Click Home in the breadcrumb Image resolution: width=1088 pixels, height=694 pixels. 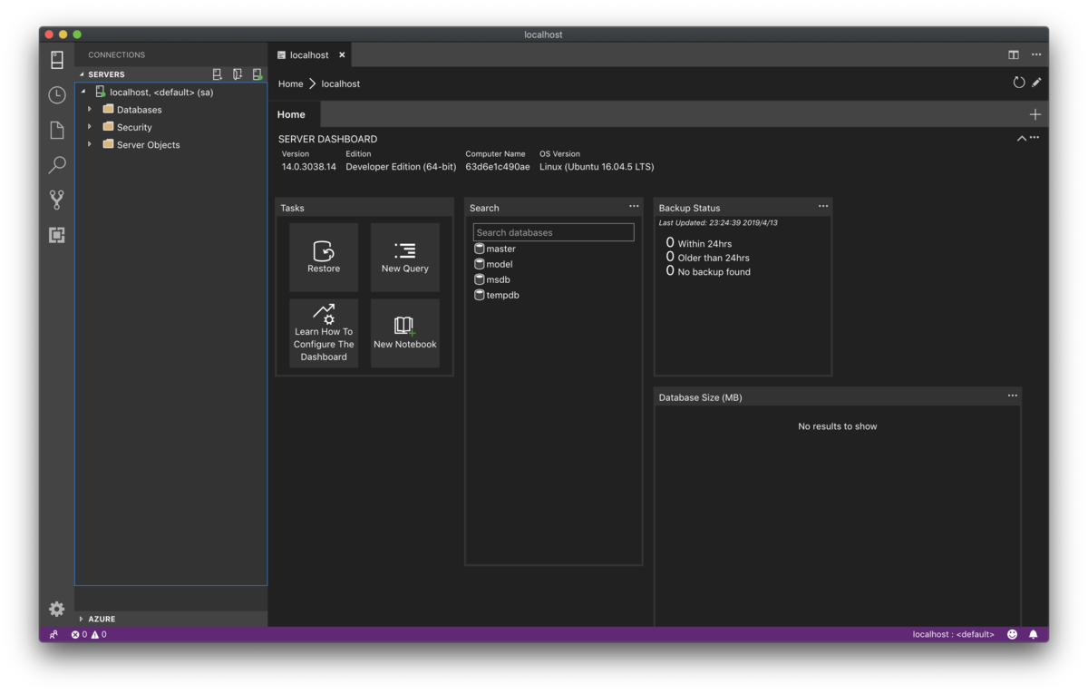[291, 83]
